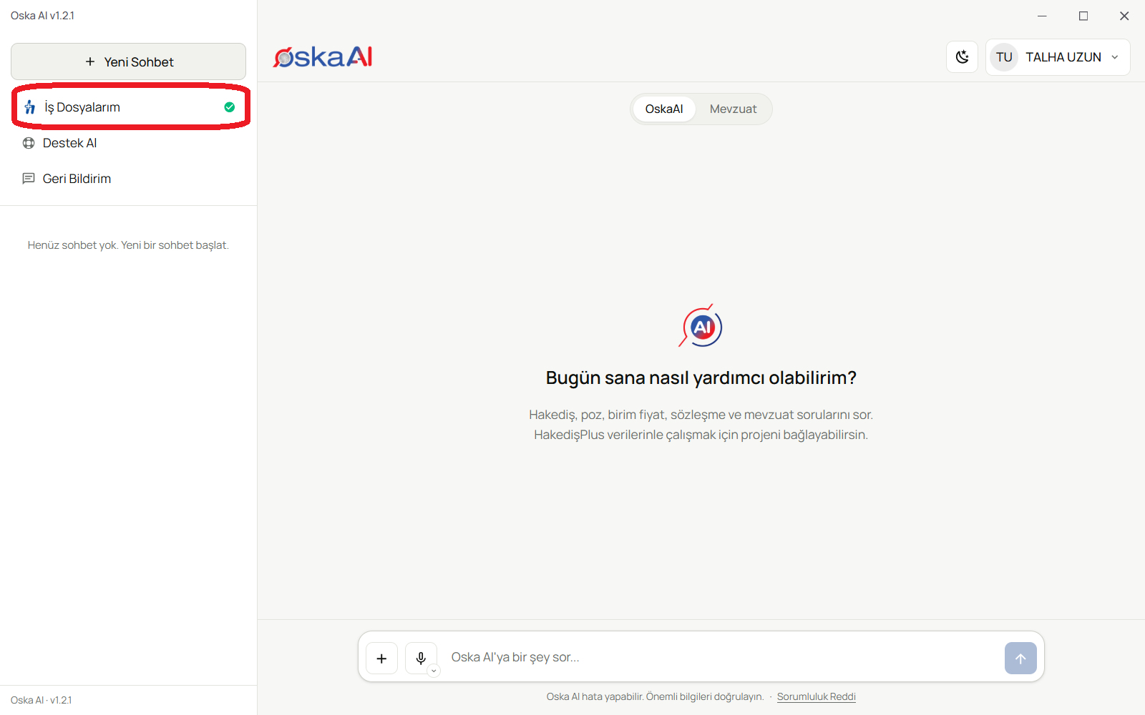Screen dimensions: 1145x715
Task: Focus the 'Oska AI'ya bir şey sor' input
Action: click(721, 657)
